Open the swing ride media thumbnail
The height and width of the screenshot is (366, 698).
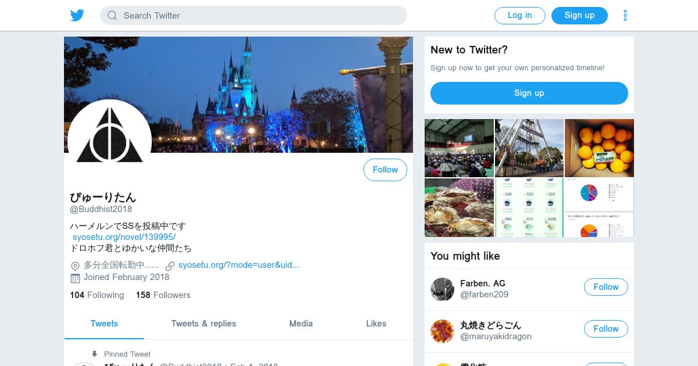[x=529, y=148]
